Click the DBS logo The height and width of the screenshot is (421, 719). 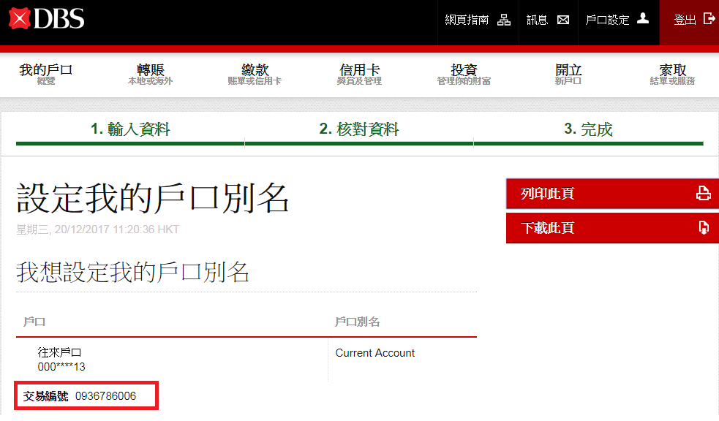click(47, 19)
